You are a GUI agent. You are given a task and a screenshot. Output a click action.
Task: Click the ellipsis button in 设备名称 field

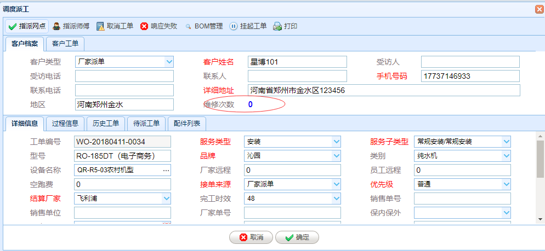[166, 170]
